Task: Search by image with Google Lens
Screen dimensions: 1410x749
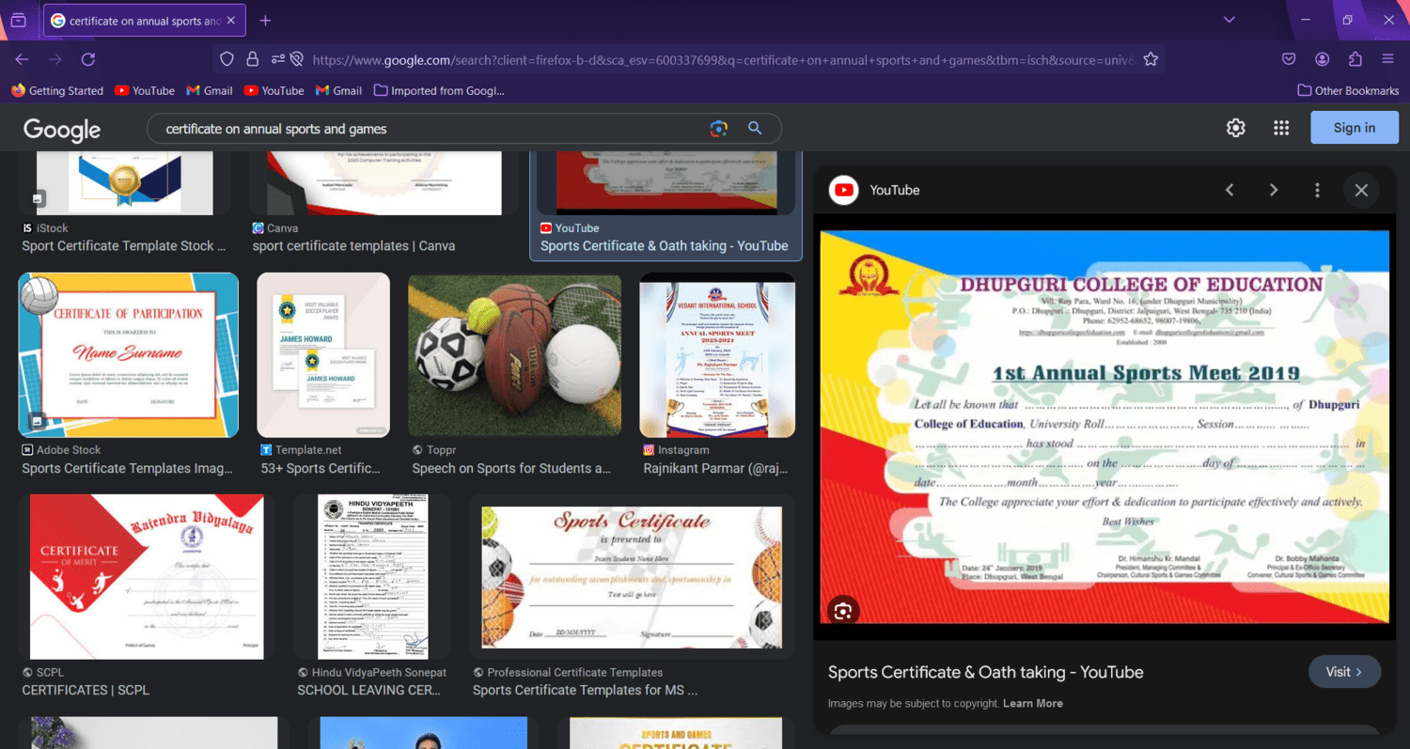Action: pos(719,129)
